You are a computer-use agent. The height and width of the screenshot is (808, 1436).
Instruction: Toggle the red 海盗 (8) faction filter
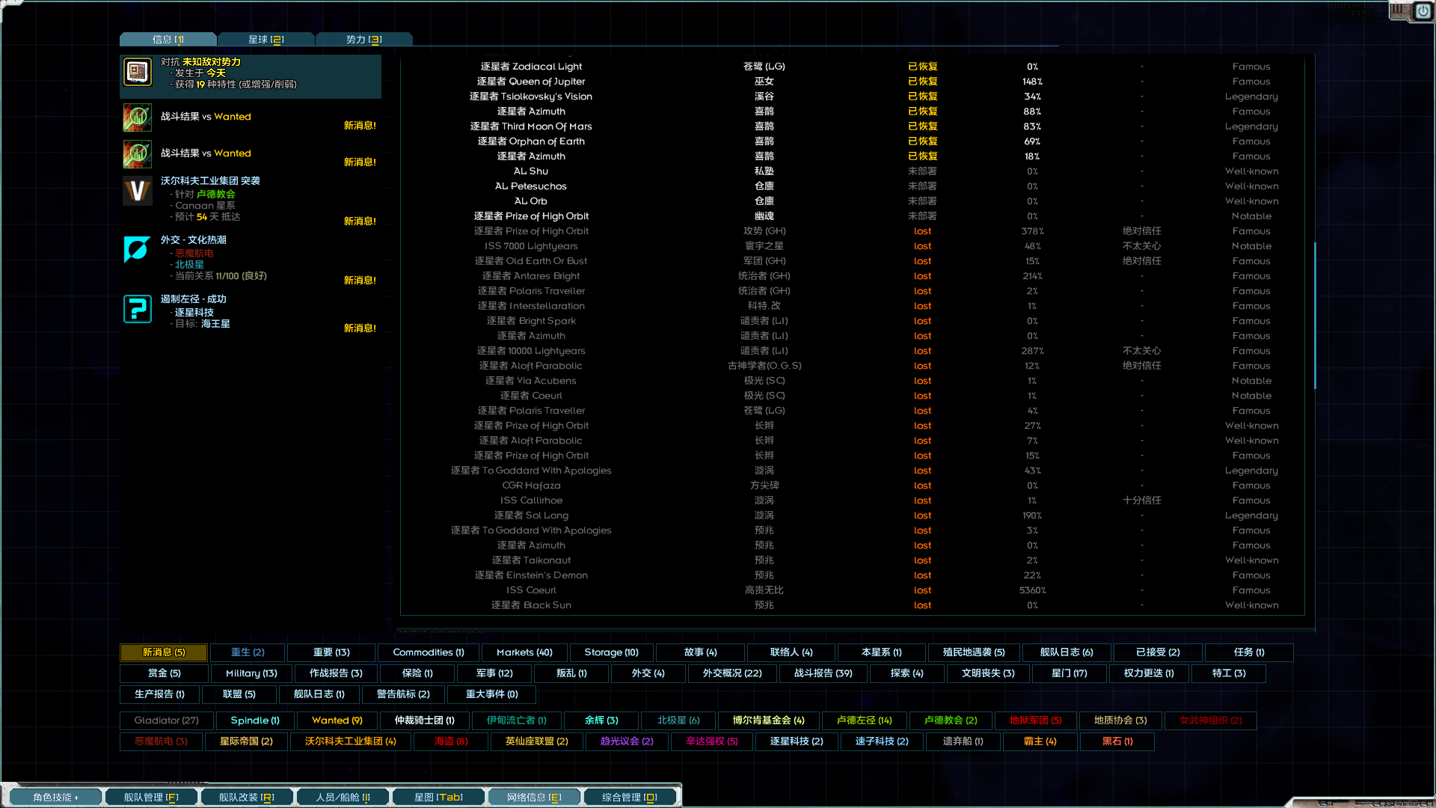450,741
